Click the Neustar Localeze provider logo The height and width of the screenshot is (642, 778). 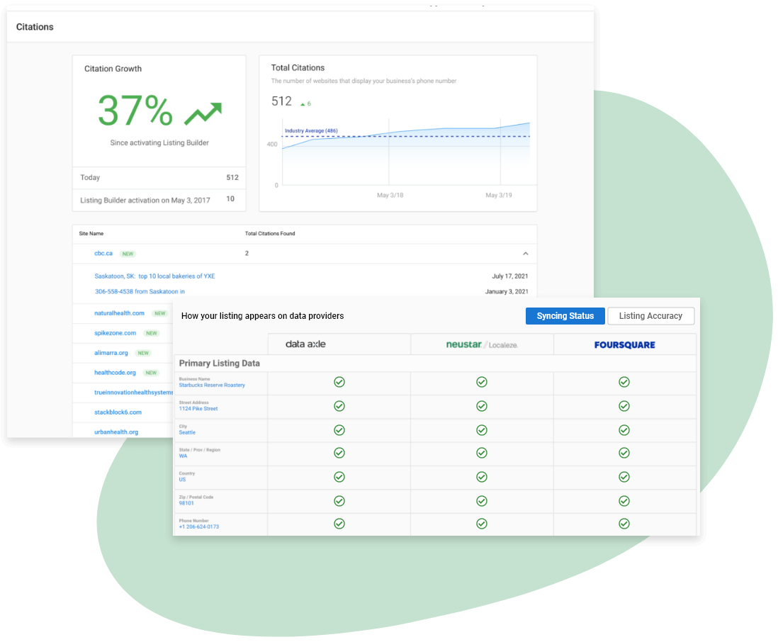pyautogui.click(x=482, y=343)
